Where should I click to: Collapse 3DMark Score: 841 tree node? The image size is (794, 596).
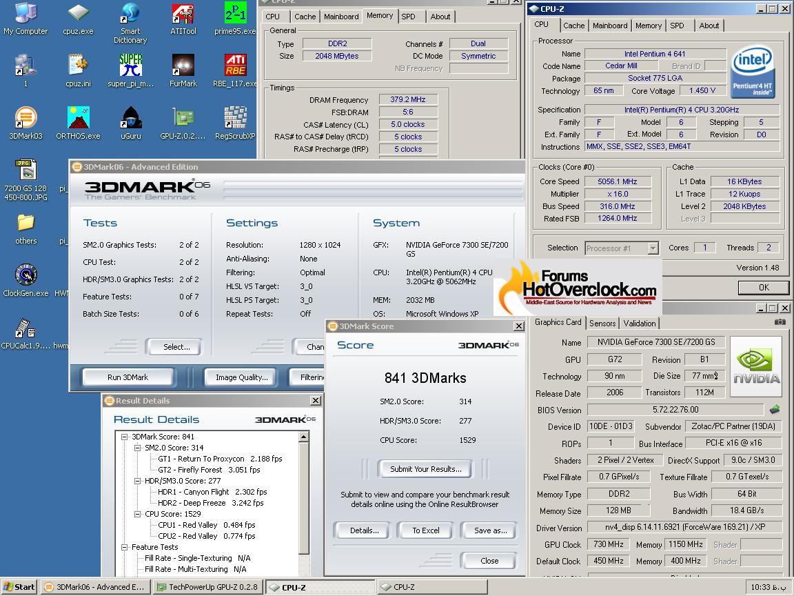pyautogui.click(x=124, y=437)
